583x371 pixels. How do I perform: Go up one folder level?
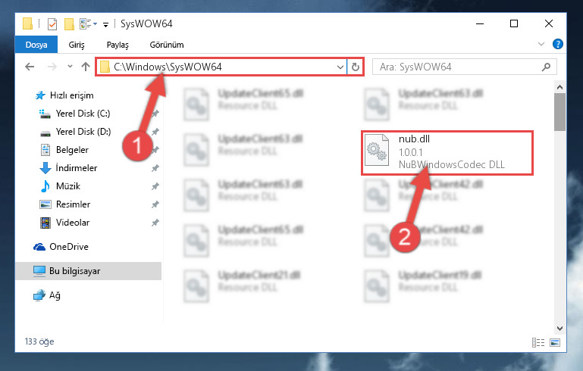86,67
